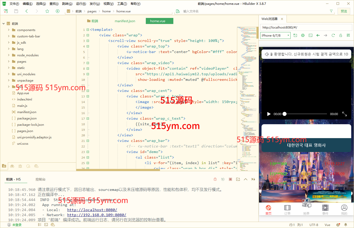Stop the running process with red square icon
This screenshot has height=228, width=354.
point(230,179)
